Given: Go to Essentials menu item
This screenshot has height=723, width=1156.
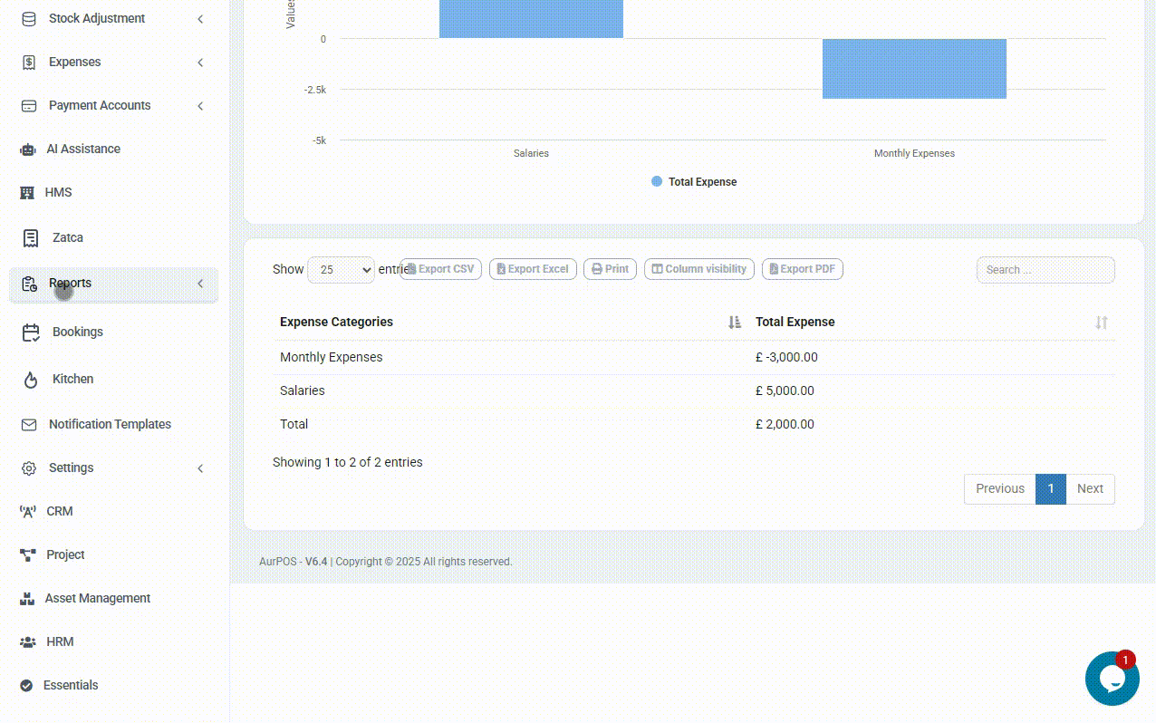Looking at the screenshot, I should pyautogui.click(x=113, y=685).
